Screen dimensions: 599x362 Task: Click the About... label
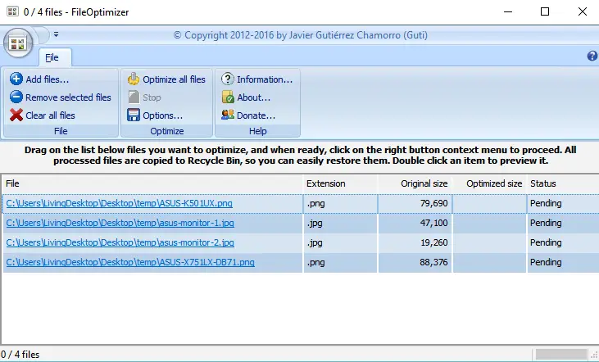click(253, 97)
